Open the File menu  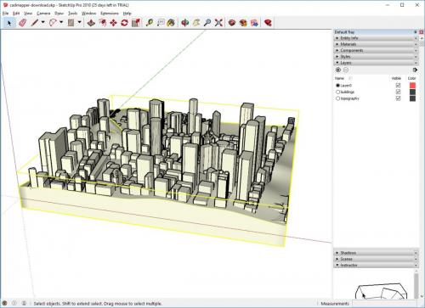click(5, 14)
